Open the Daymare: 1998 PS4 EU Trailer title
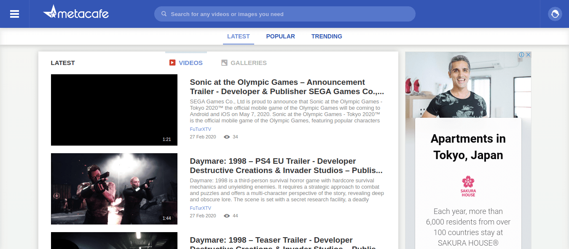Image resolution: width=569 pixels, height=249 pixels. (x=286, y=166)
